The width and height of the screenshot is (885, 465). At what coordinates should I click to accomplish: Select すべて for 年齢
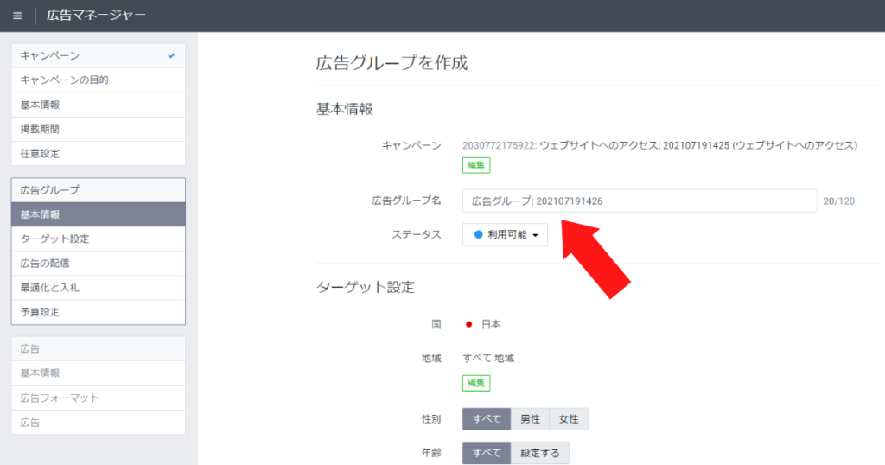[487, 453]
